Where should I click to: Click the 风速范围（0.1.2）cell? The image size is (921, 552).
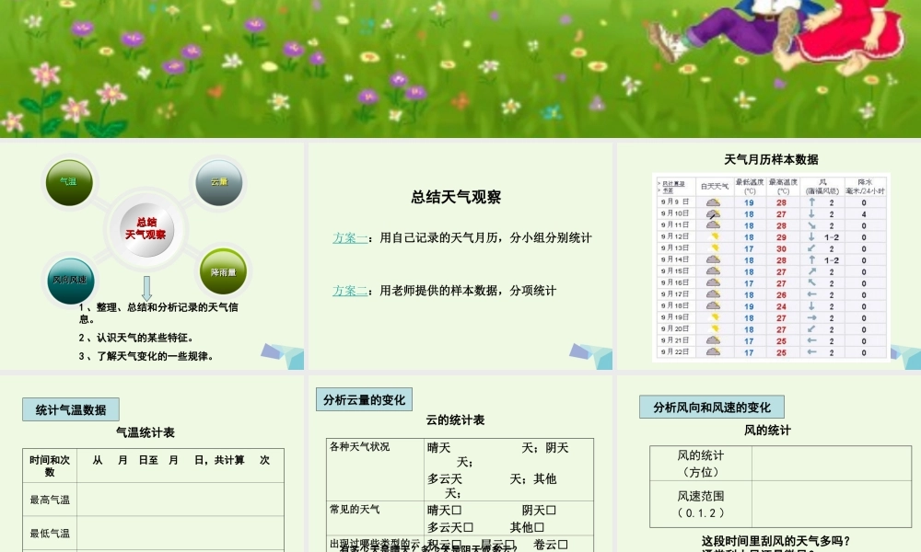pos(701,504)
